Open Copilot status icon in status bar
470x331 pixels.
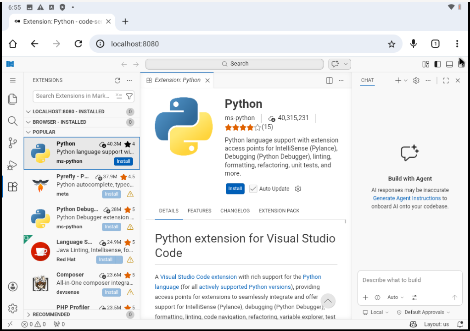(x=414, y=324)
